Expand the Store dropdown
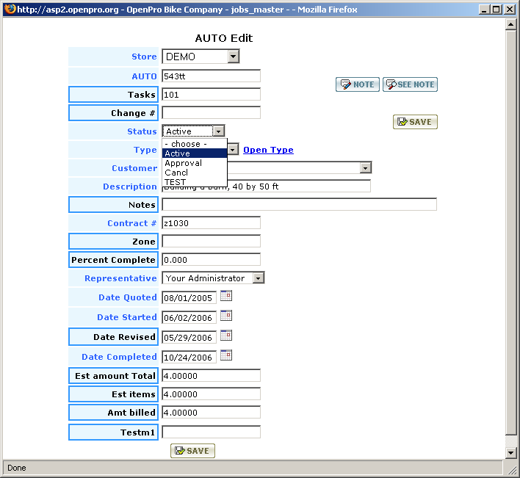 click(233, 57)
